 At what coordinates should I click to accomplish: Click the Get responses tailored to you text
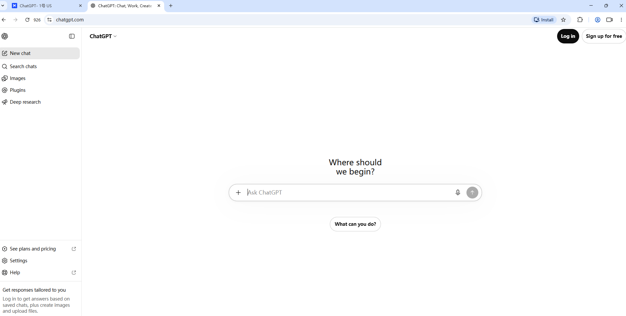click(34, 290)
